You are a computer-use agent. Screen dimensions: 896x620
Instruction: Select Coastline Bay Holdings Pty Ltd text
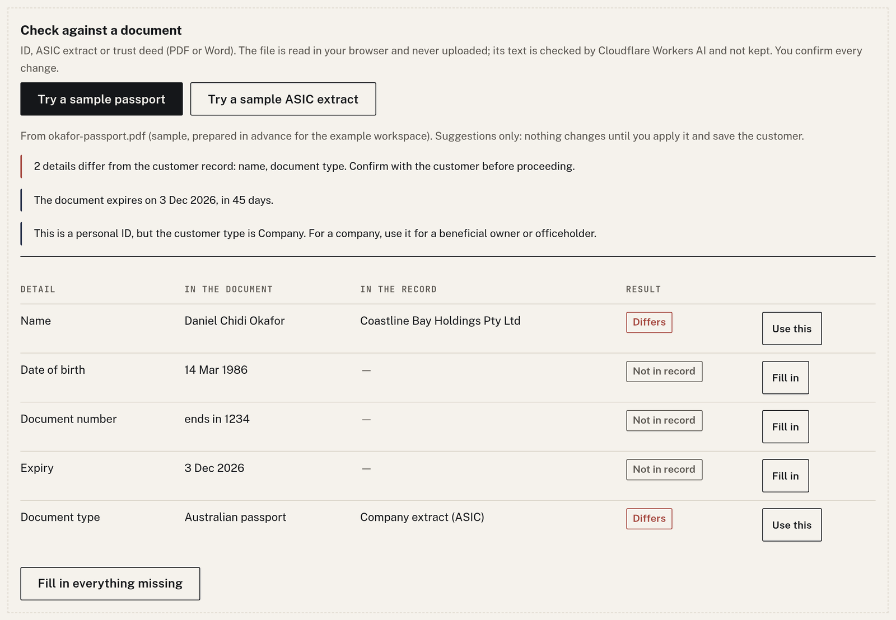point(440,321)
